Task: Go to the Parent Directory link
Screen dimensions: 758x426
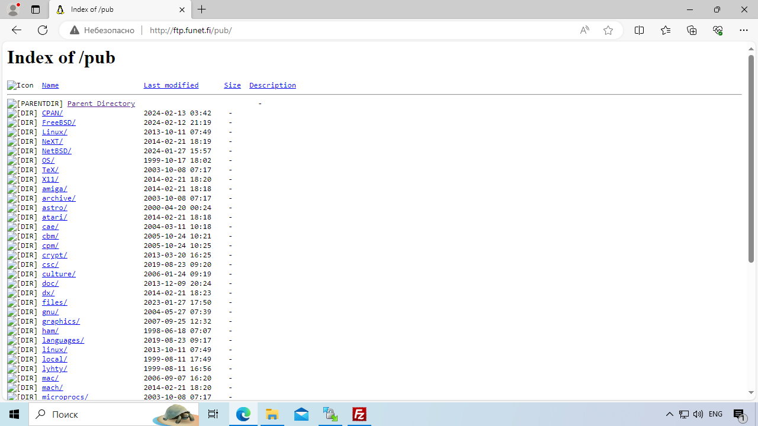Action: click(101, 104)
